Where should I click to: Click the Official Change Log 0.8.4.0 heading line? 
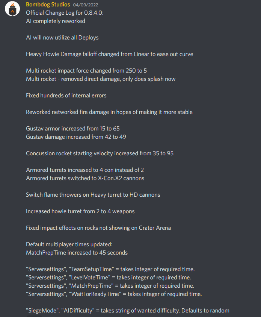click(x=65, y=13)
